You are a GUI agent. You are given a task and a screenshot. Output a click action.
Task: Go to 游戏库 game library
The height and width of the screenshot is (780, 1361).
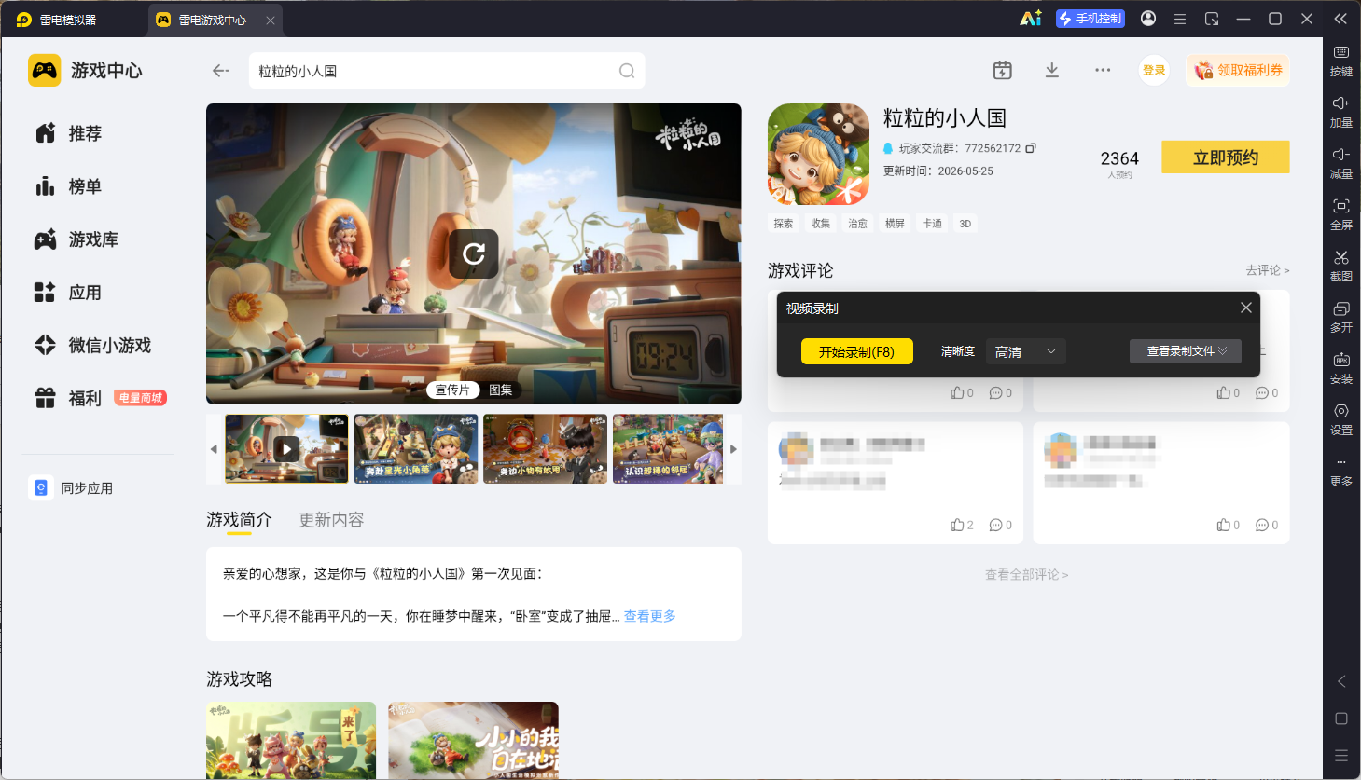point(76,239)
